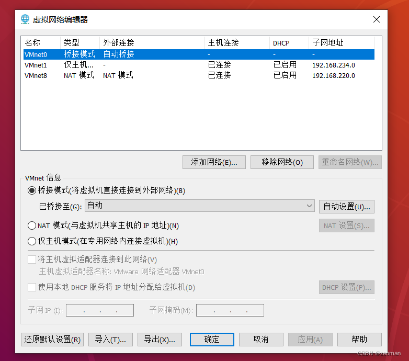Click the 子网 IP input field
This screenshot has height=361, width=409.
coord(100,310)
